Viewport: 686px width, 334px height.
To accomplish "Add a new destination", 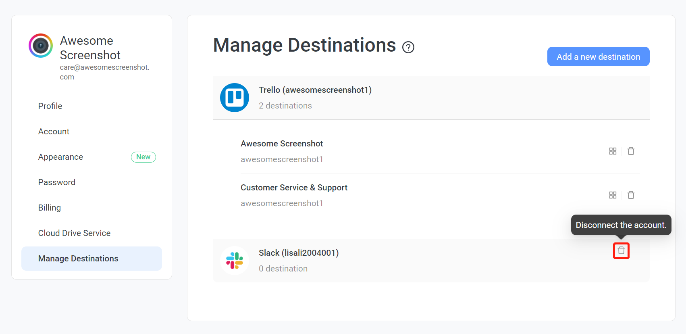I will [x=598, y=56].
